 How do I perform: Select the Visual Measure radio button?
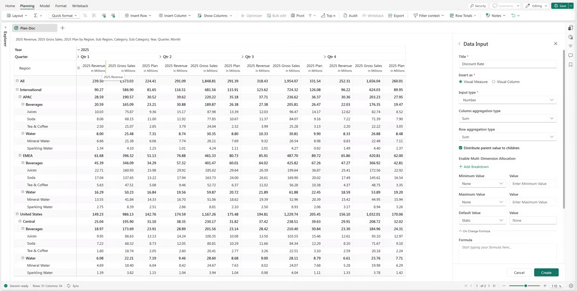460,82
